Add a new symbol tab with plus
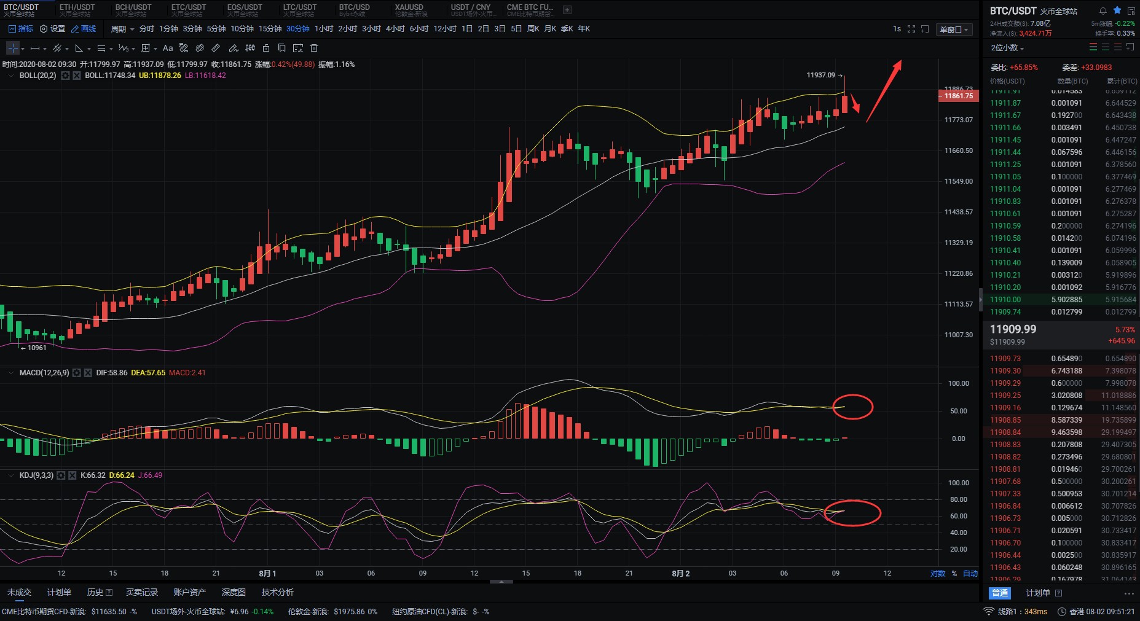1140x621 pixels. (567, 10)
